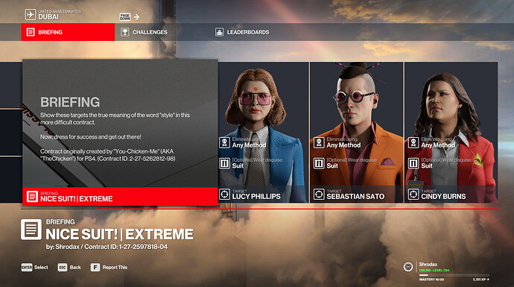Click skull eliminate icon on Sebastian Sato

pos(319,142)
